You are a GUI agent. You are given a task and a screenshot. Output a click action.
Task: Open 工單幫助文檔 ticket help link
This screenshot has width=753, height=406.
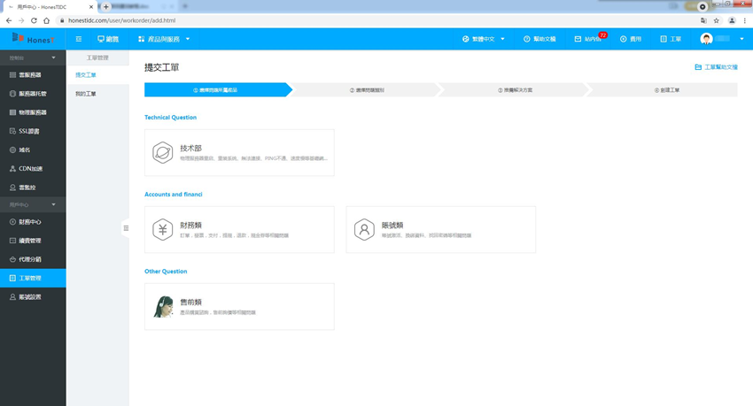coord(716,67)
